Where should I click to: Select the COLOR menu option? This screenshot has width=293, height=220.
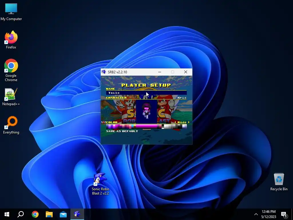click(112, 122)
